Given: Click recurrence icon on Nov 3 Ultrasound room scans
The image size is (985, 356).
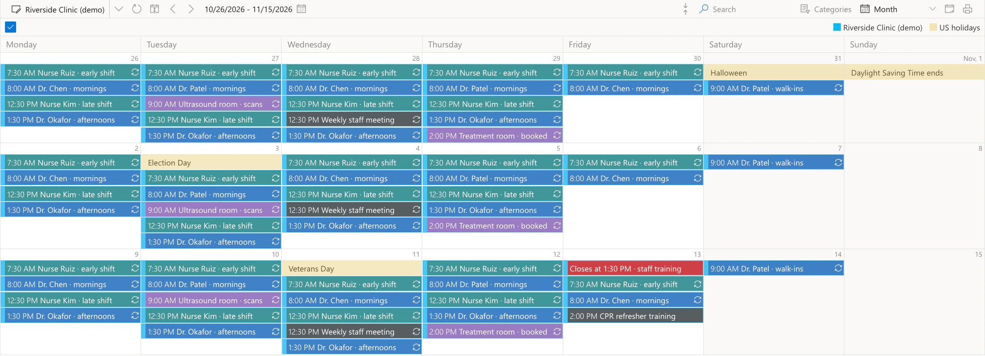Looking at the screenshot, I should [276, 210].
